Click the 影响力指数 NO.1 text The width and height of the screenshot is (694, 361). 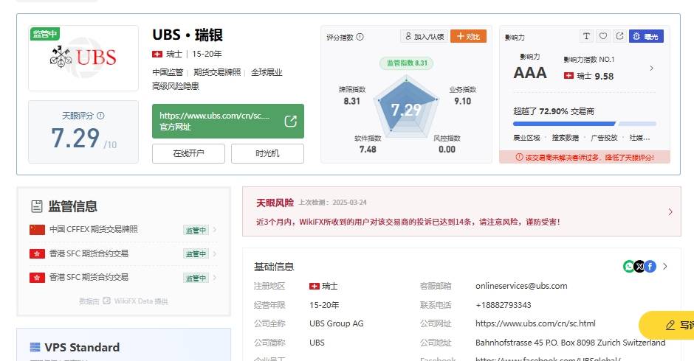[588, 59]
